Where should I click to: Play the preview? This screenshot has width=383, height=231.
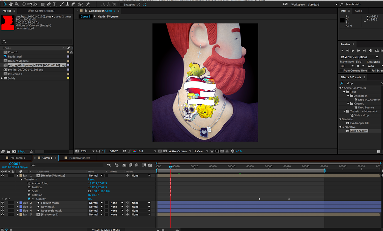353,51
